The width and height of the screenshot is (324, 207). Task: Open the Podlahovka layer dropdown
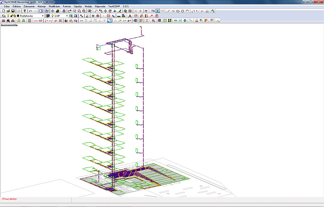pyautogui.click(x=26, y=16)
